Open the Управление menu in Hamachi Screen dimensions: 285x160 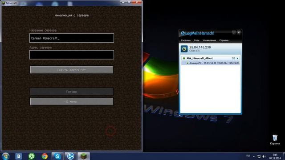coord(209,40)
